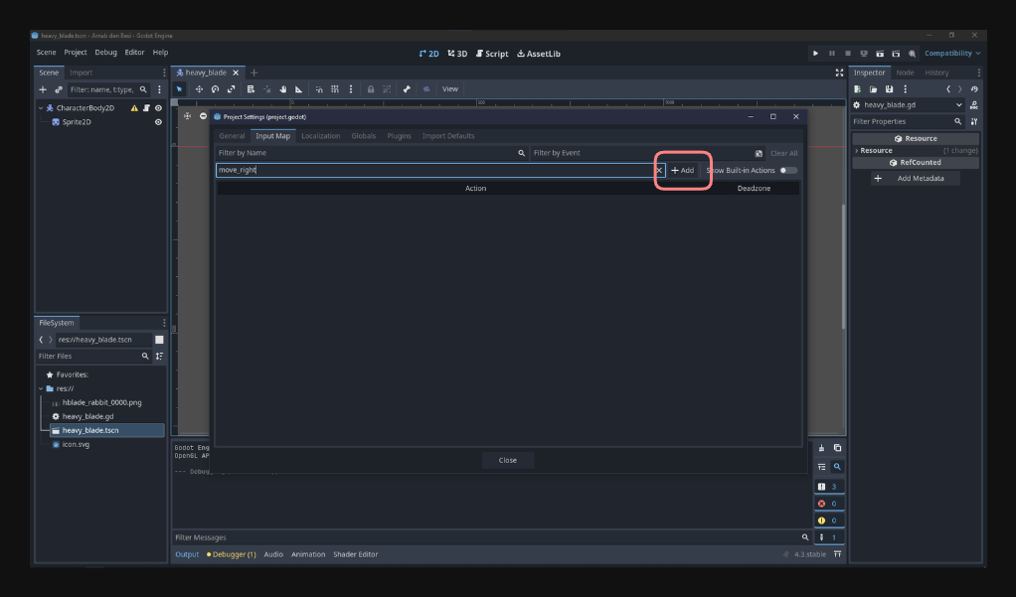The height and width of the screenshot is (597, 1016).
Task: Activate the Select Mode arrow tool
Action: click(x=180, y=89)
